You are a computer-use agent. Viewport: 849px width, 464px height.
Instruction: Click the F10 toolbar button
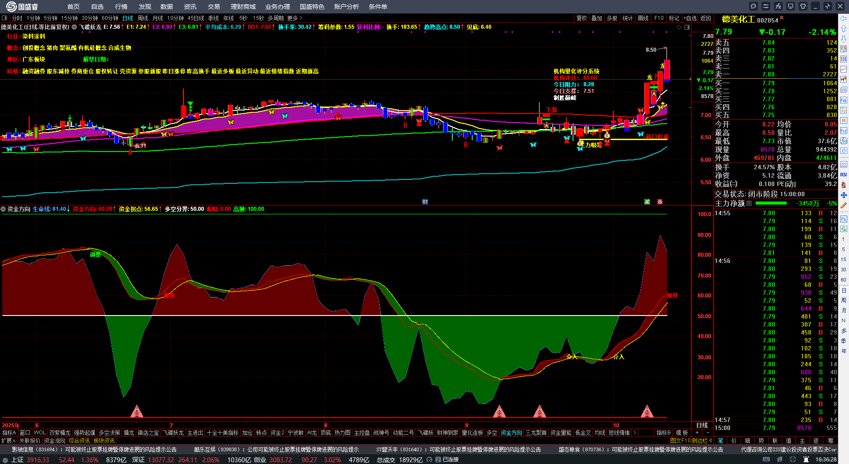tap(659, 18)
